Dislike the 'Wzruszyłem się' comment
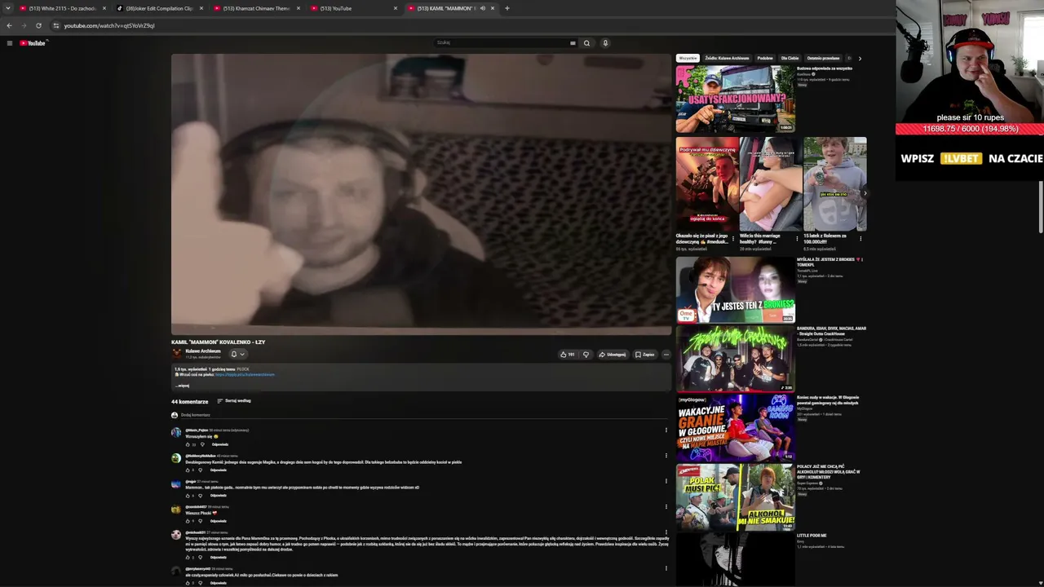This screenshot has height=587, width=1044. 202,444
